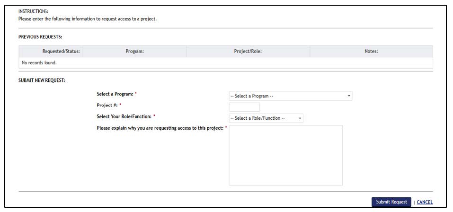Click the Project/Role column header
The height and width of the screenshot is (212, 453).
[x=248, y=52]
